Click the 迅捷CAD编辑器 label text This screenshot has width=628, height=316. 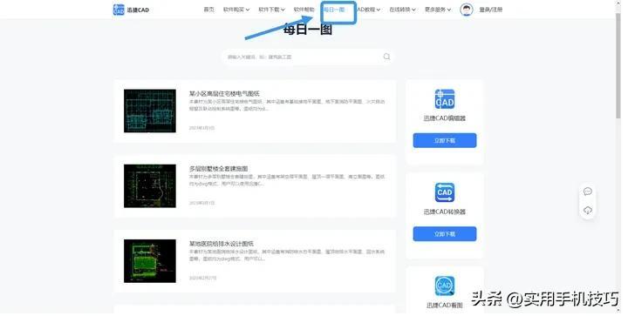(x=445, y=118)
